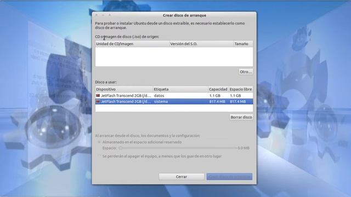Click '817.4 MB' free space cell
The image size is (351, 197).
coord(237,101)
